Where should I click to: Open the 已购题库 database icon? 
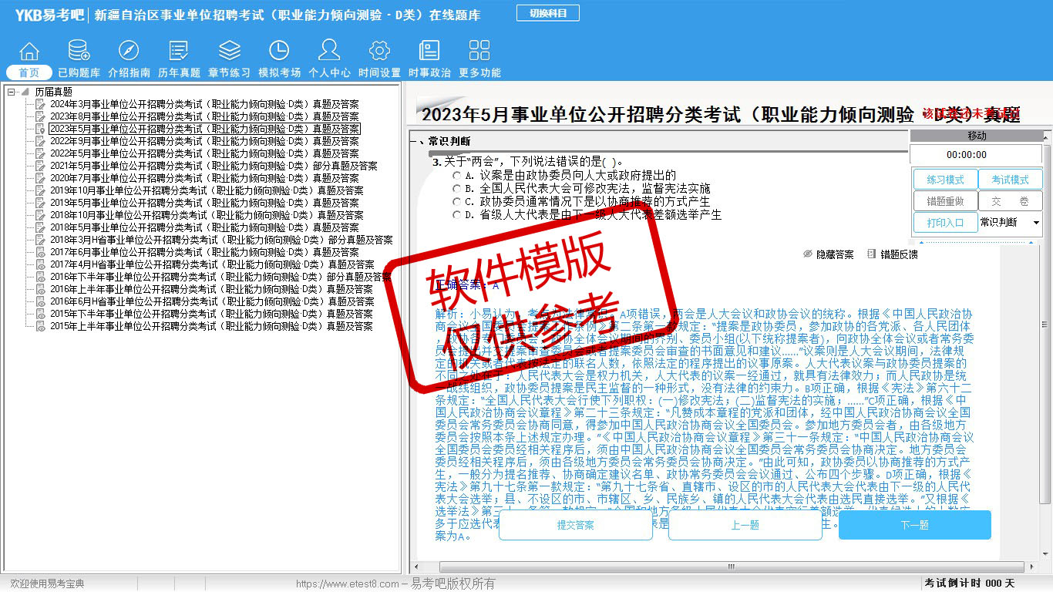(x=79, y=52)
